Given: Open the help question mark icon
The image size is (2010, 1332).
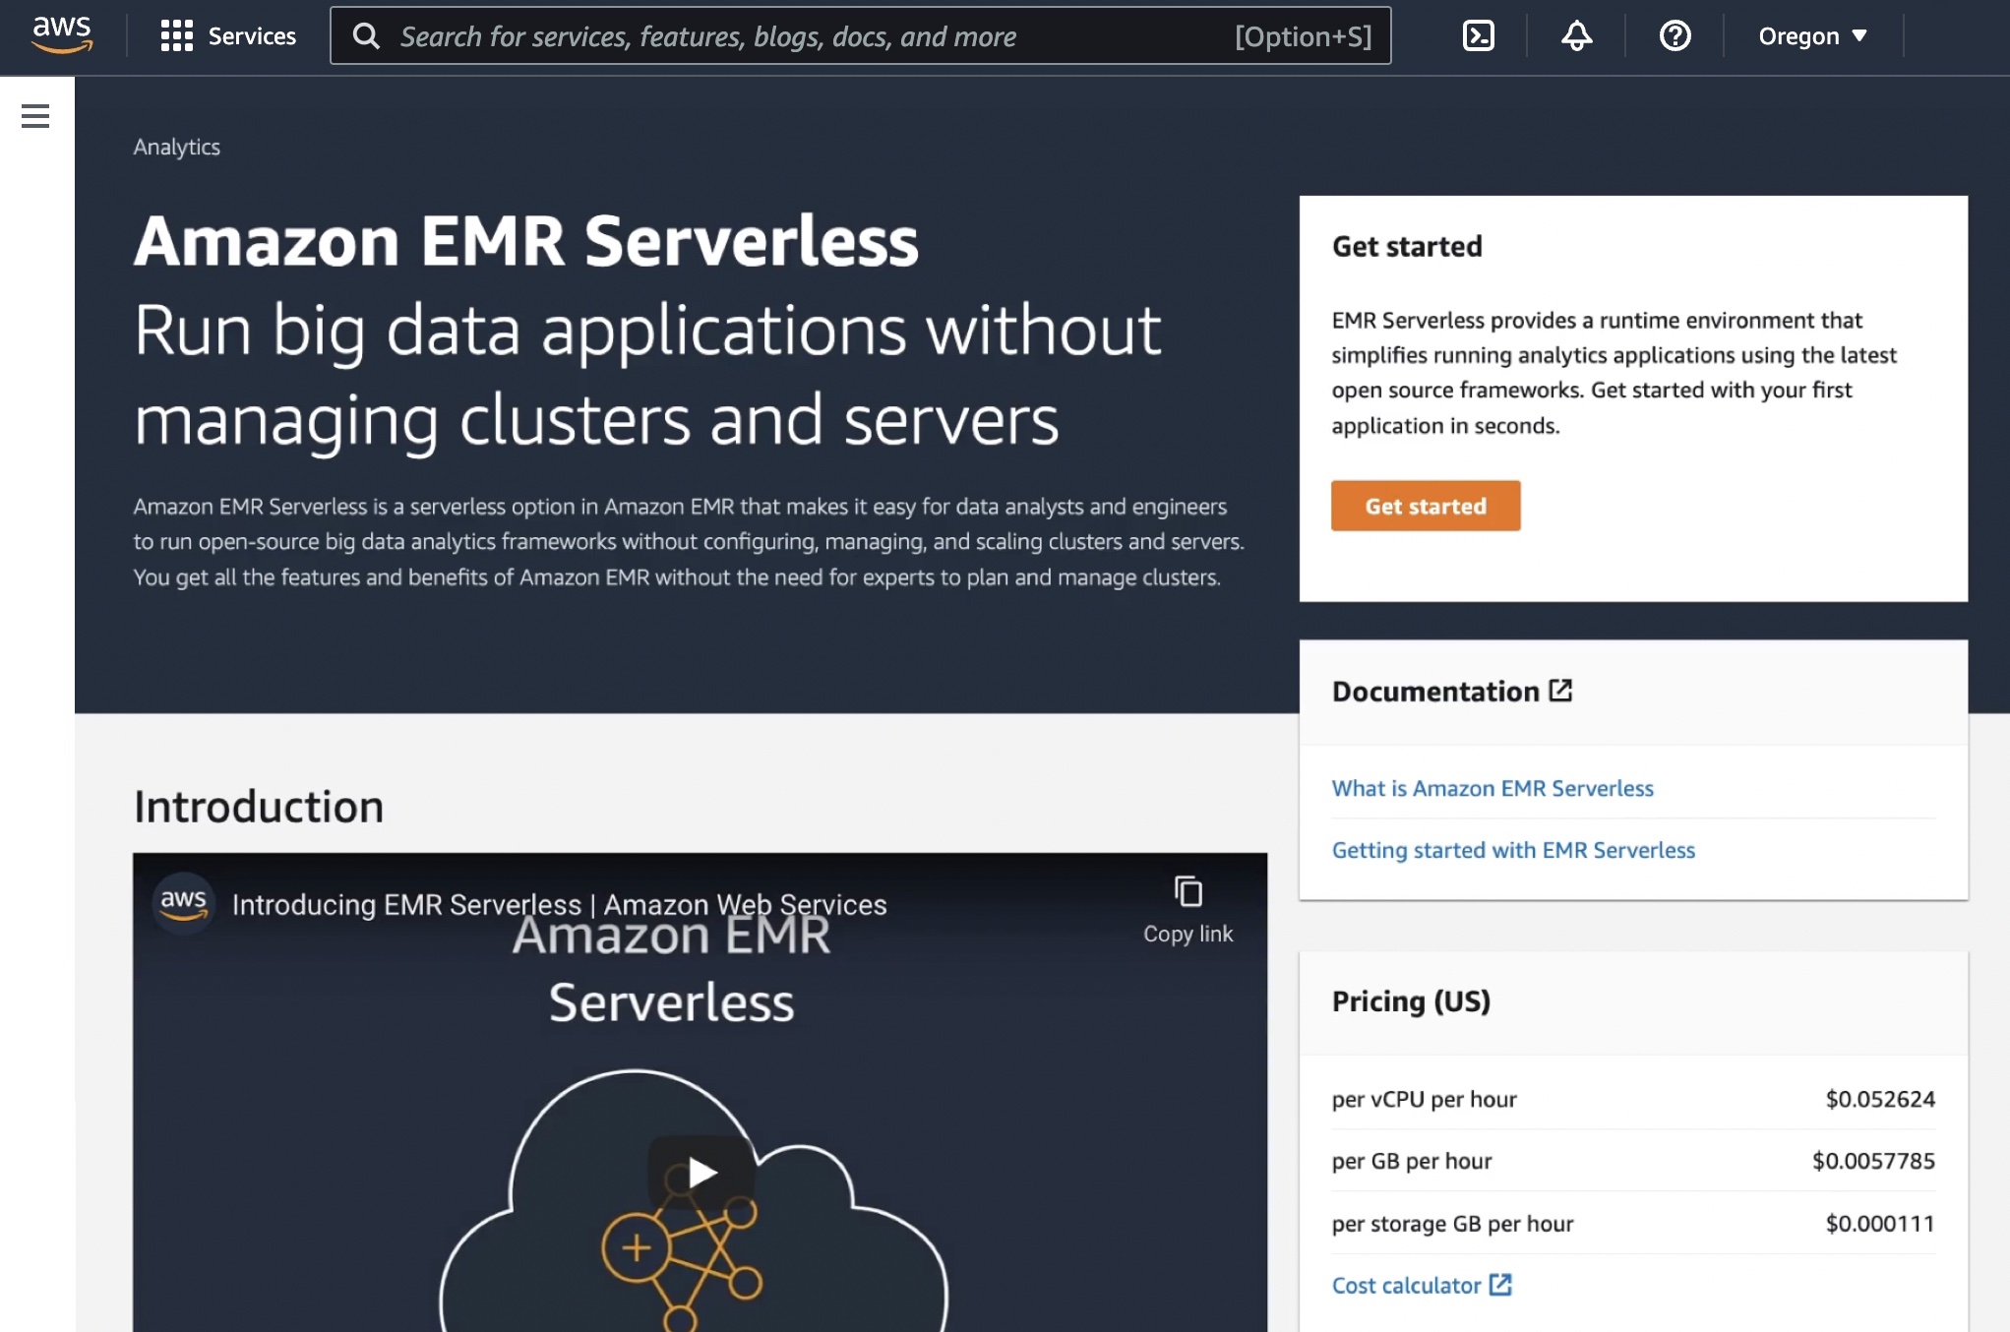Looking at the screenshot, I should pyautogui.click(x=1675, y=36).
